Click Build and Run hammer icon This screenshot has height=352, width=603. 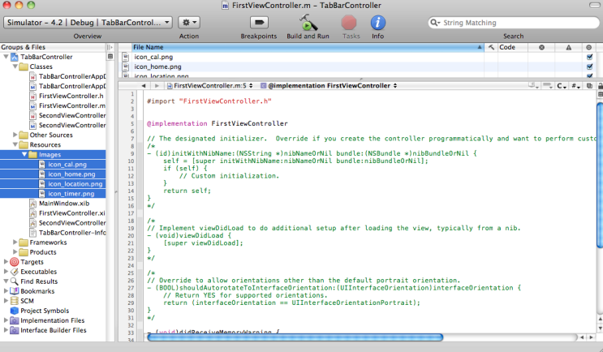(308, 22)
